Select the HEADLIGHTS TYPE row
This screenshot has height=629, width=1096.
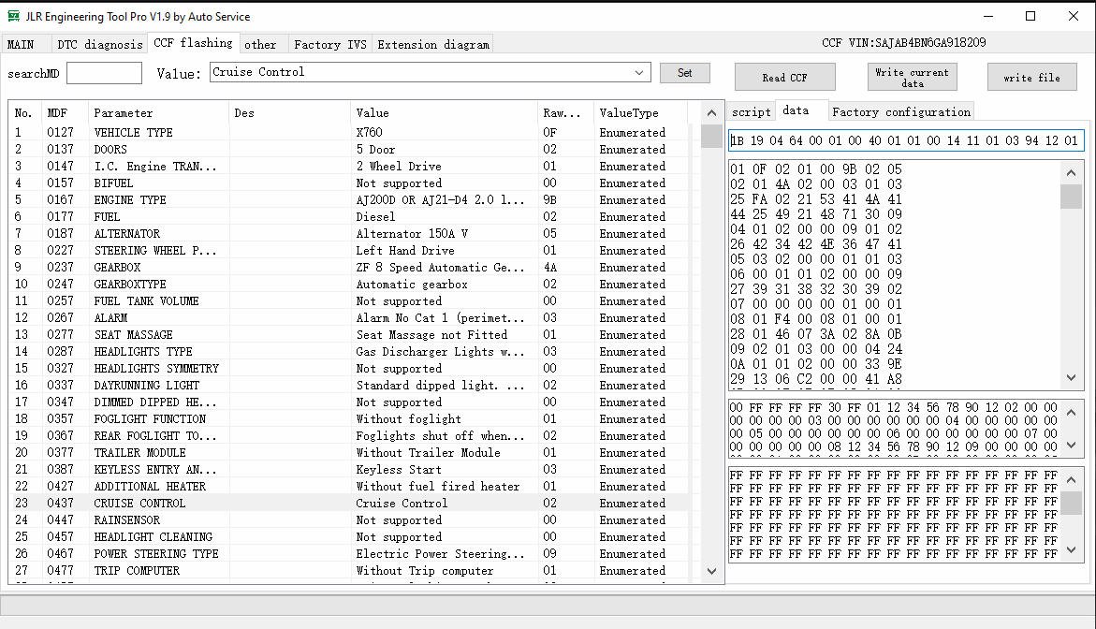pos(349,352)
